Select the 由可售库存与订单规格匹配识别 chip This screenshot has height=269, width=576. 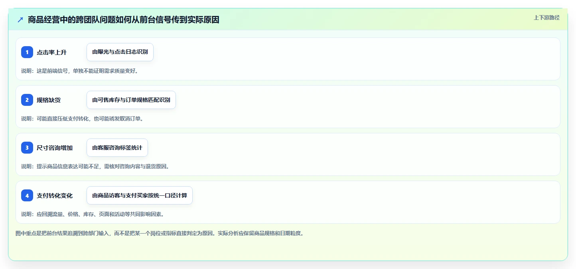(131, 100)
